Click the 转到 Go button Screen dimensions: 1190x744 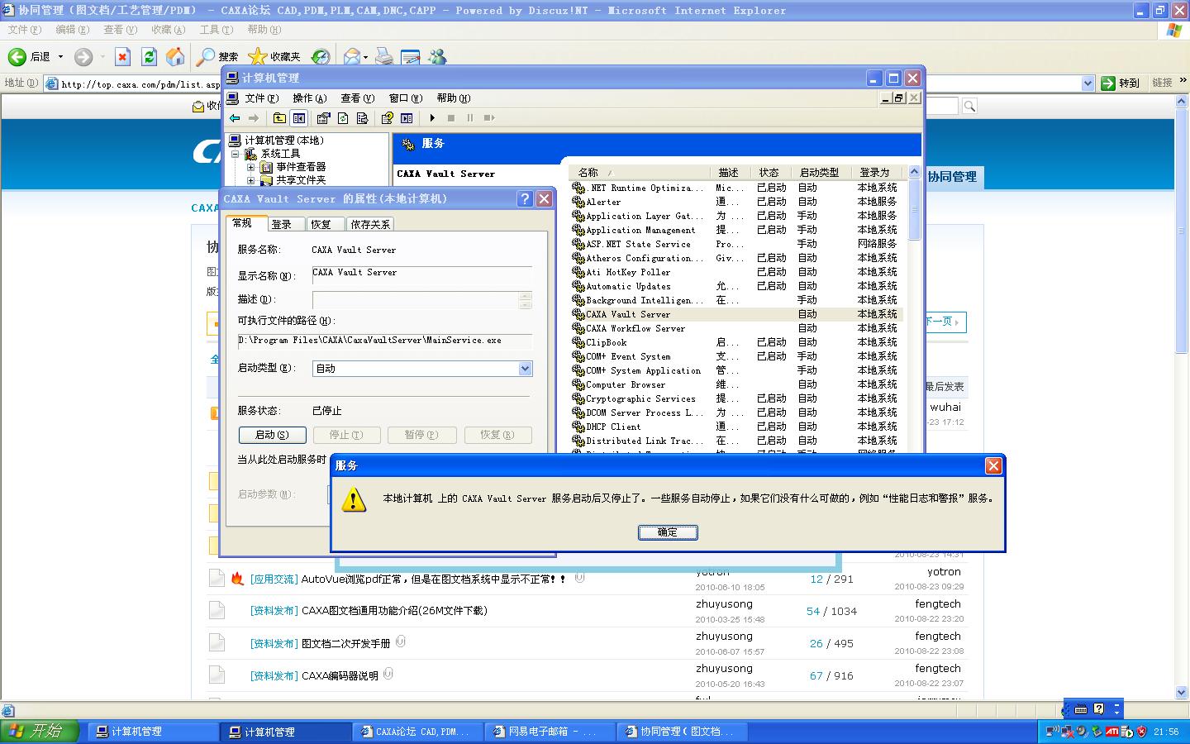point(1121,83)
